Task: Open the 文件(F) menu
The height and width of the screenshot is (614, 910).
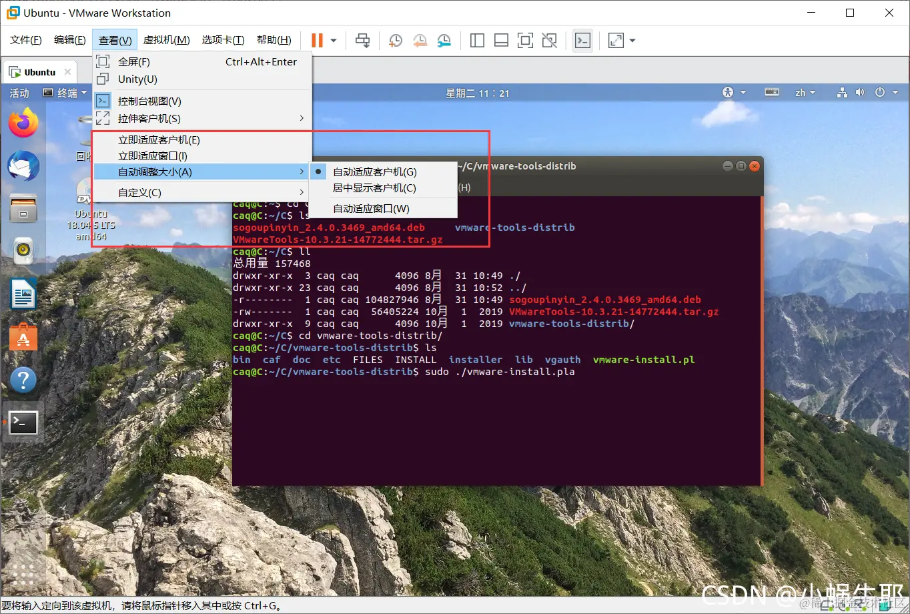Action: [26, 40]
